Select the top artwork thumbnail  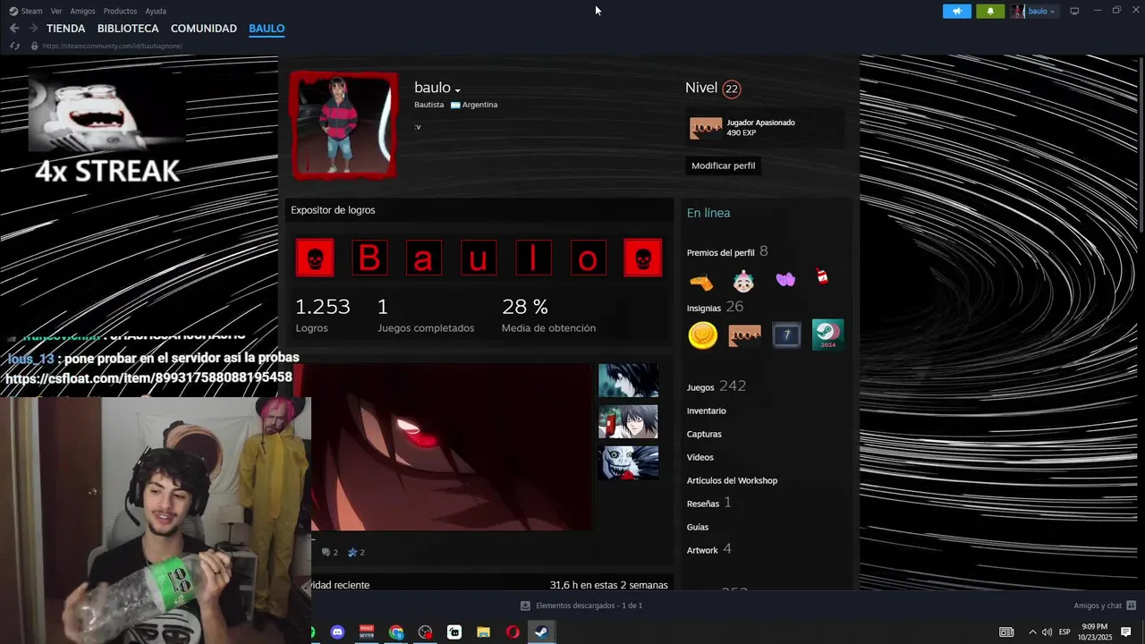point(628,380)
